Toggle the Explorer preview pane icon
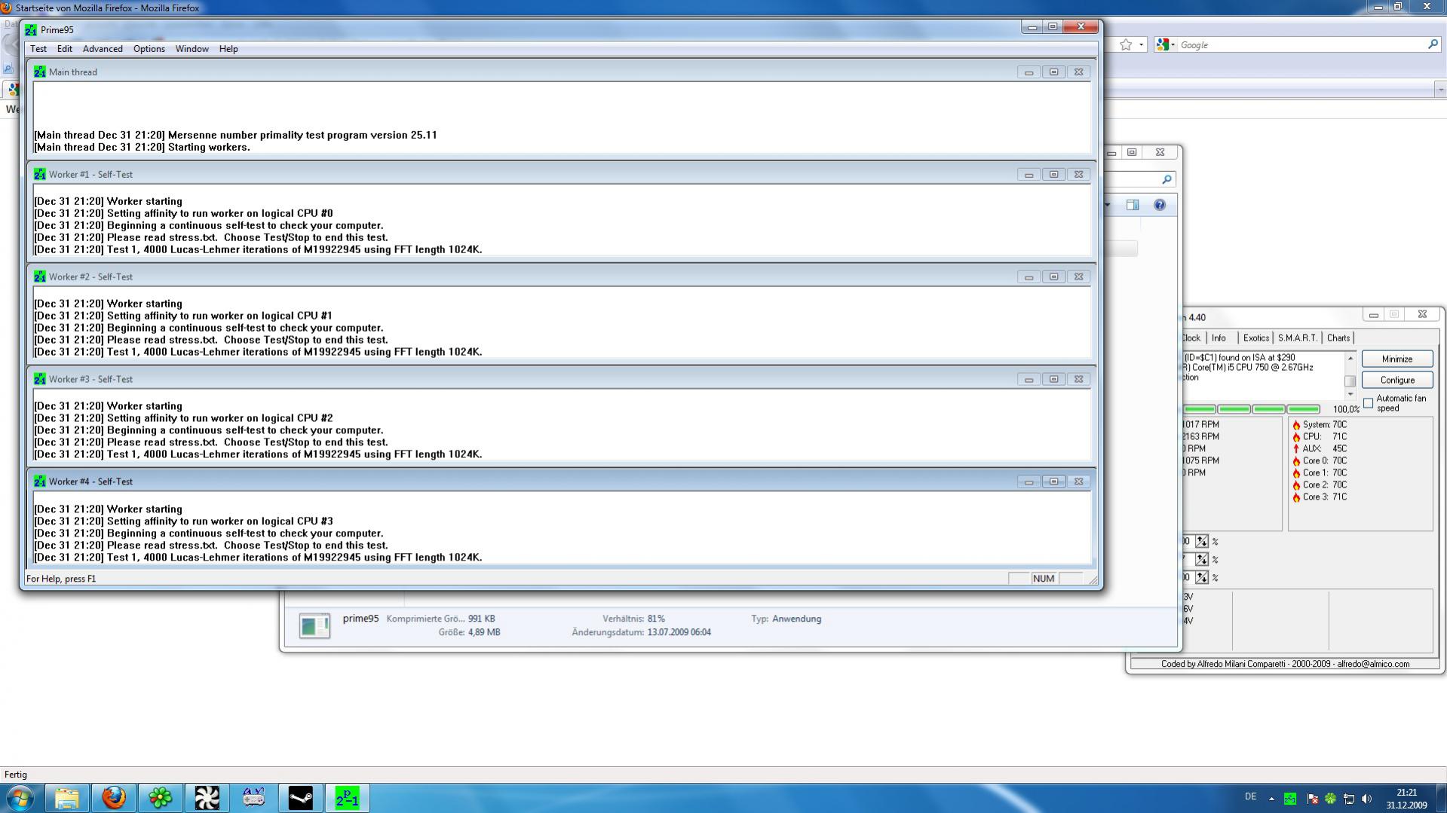Image resolution: width=1447 pixels, height=813 pixels. [1133, 205]
